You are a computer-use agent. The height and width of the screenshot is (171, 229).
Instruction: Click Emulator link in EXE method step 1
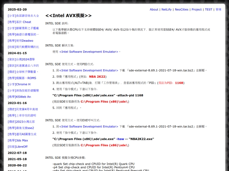pos(89,127)
